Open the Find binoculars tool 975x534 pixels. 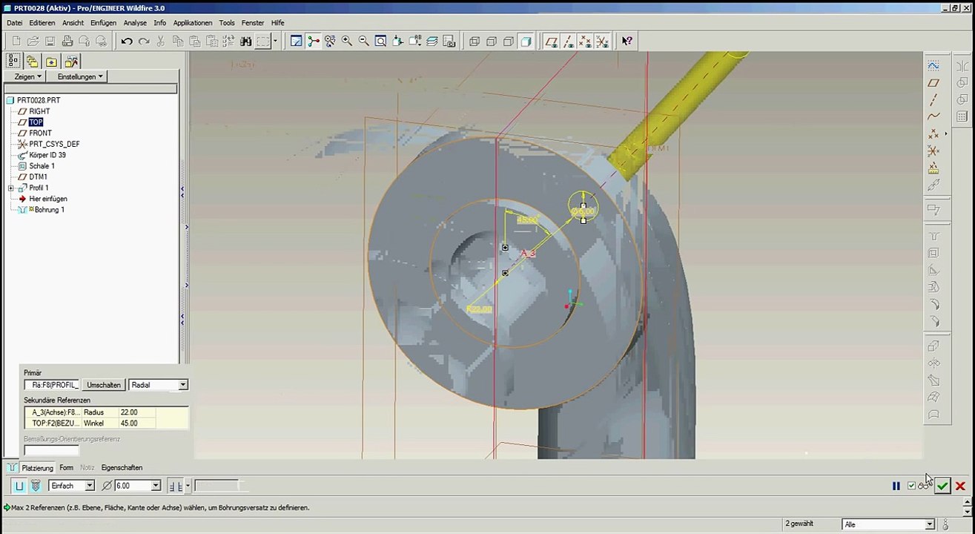[x=246, y=42]
